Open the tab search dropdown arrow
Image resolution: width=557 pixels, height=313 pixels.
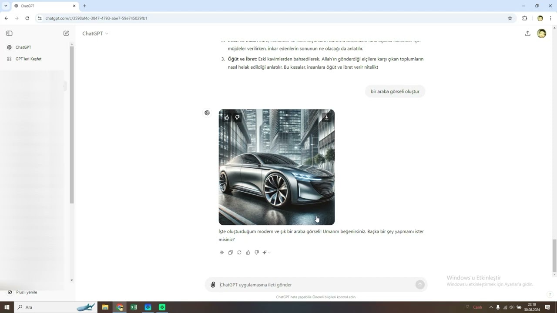click(x=6, y=6)
